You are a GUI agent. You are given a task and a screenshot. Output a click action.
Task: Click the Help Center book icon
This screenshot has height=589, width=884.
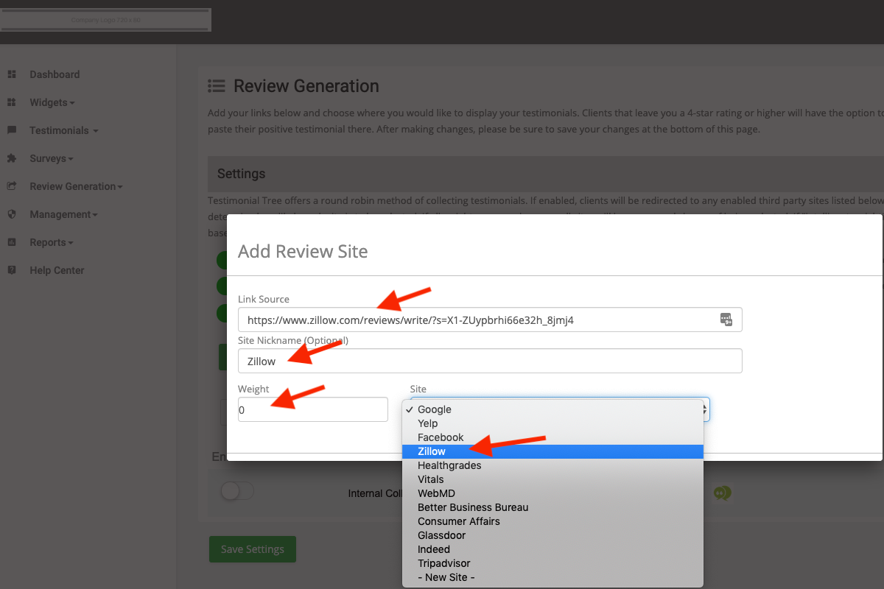[12, 270]
